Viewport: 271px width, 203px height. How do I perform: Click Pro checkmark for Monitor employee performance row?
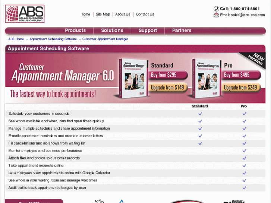pos(244,151)
